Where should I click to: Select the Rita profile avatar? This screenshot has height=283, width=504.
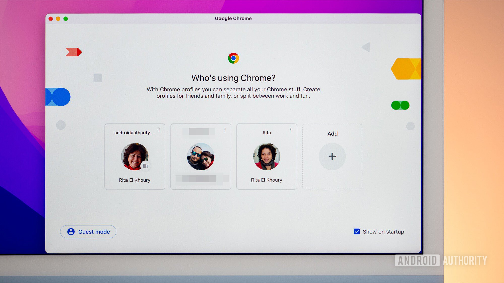[x=267, y=156]
